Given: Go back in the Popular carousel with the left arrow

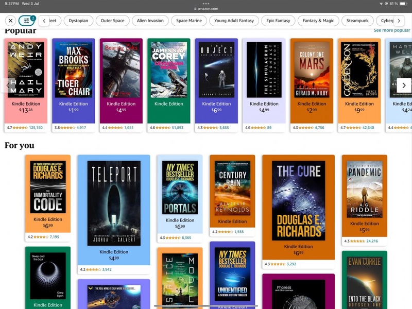Looking at the screenshot, I should (x=8, y=85).
